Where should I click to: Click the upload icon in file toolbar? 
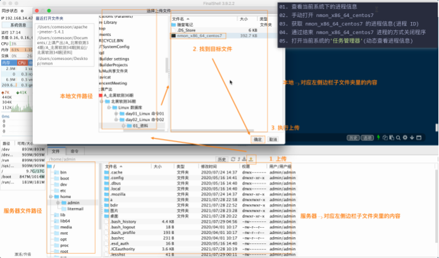251,159
